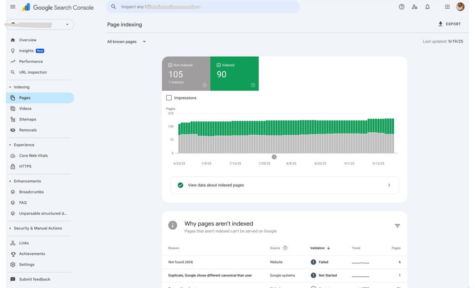Screen dimensions: 475x288
Task: Open Sitemaps in the sidebar
Action: [27, 119]
